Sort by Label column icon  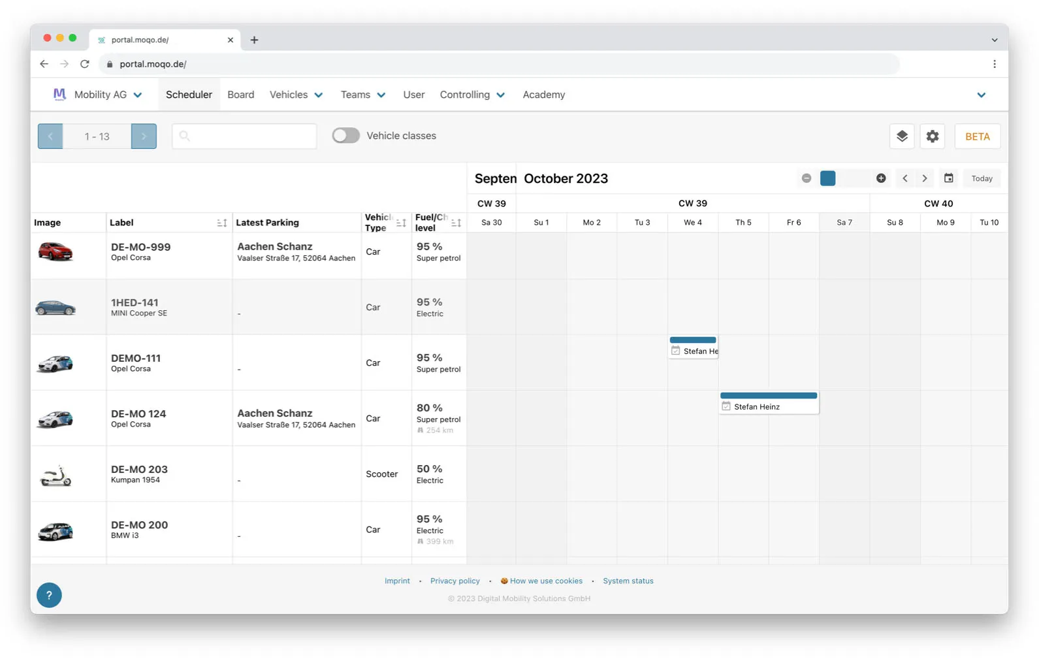(221, 223)
